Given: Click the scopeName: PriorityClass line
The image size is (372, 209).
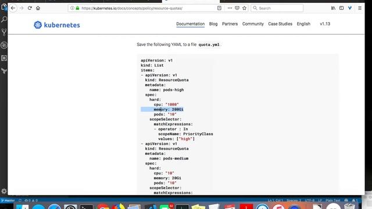Looking at the screenshot, I should (x=185, y=134).
